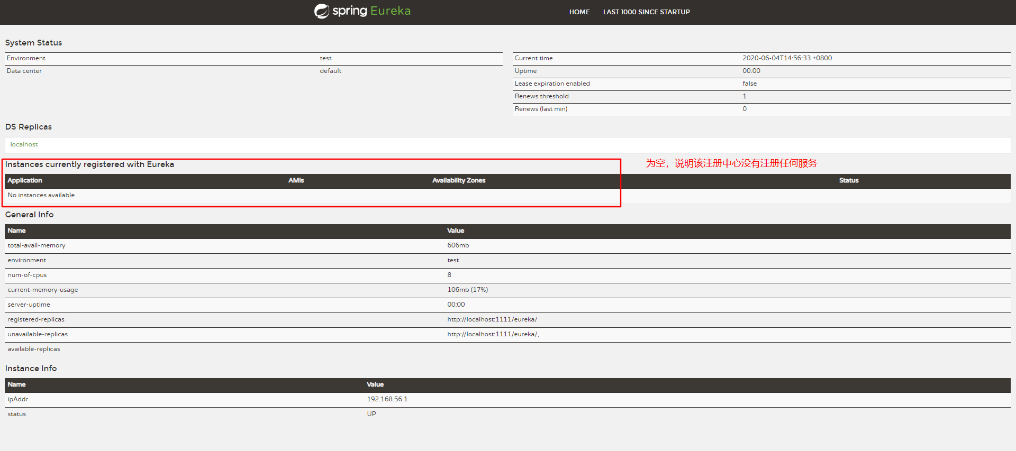Click the ipAddr row name
This screenshot has width=1016, height=451.
[x=18, y=399]
